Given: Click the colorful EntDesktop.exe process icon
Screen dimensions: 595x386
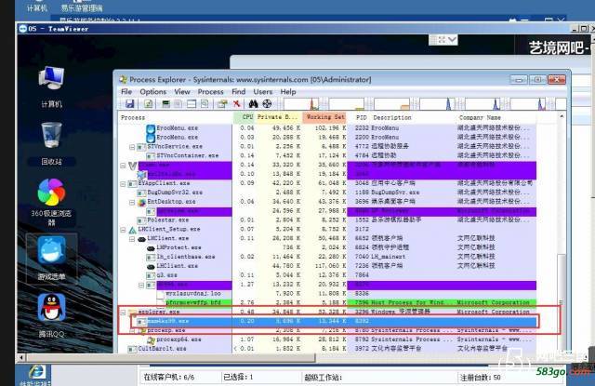Looking at the screenshot, I should (x=142, y=202).
